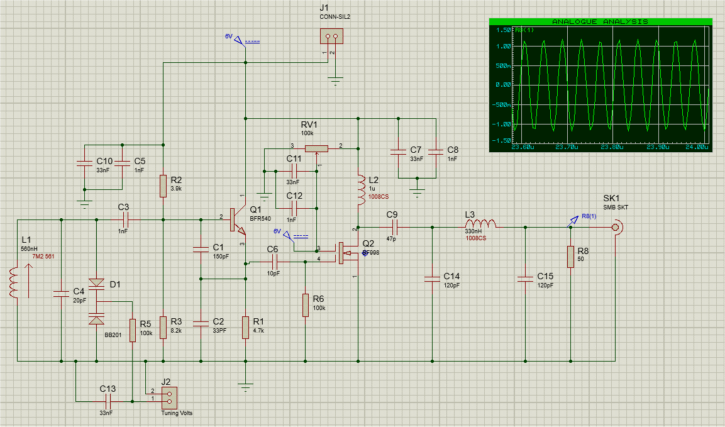Click the 'CONN-SIL2' label
The width and height of the screenshot is (725, 427).
(x=335, y=16)
